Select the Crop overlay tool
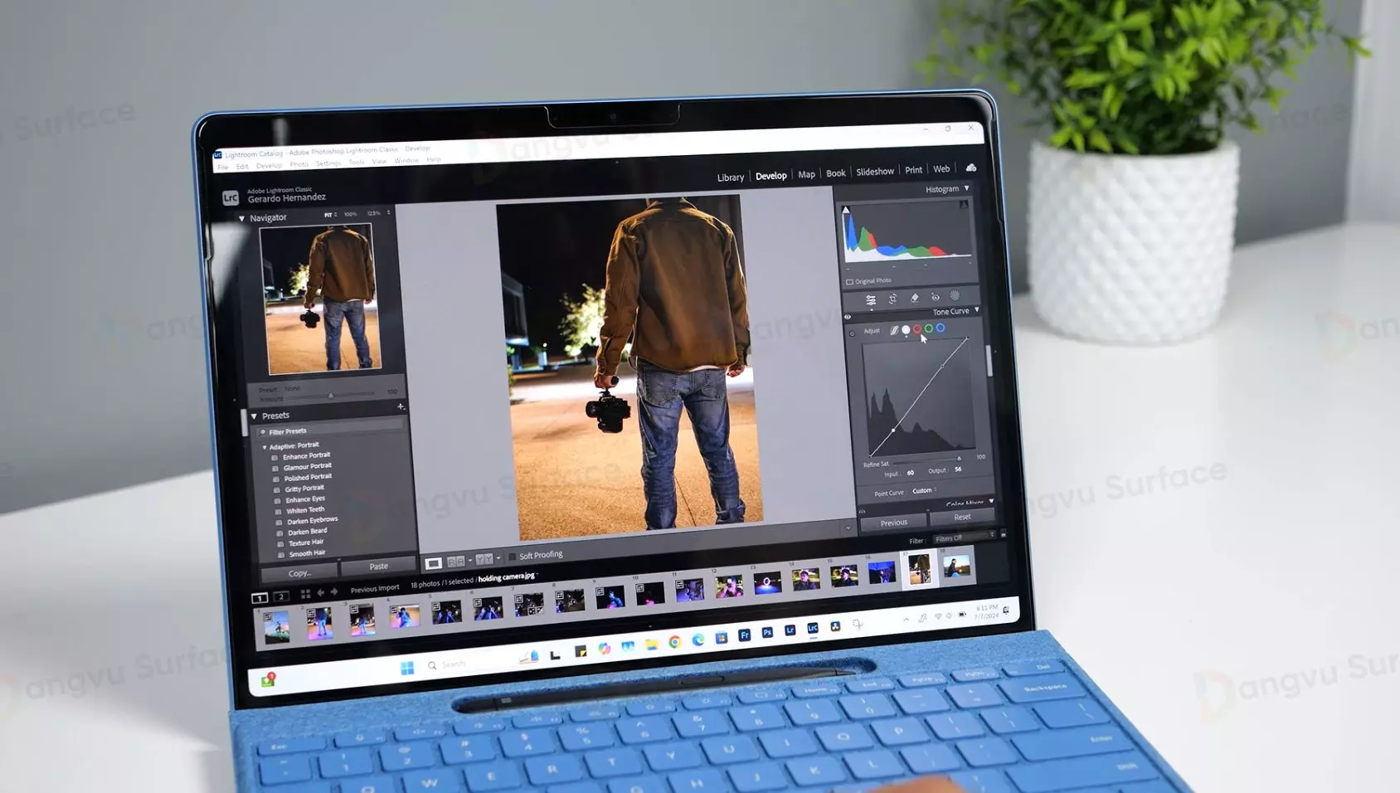Viewport: 1400px width, 793px height. (892, 299)
